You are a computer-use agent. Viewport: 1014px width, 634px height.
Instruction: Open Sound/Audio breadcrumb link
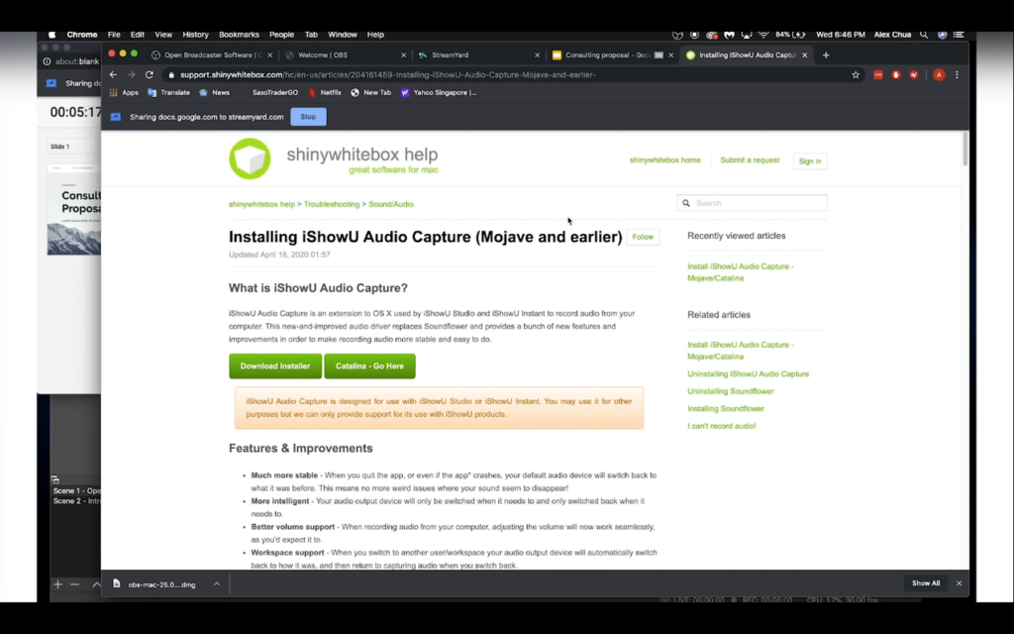[x=390, y=204]
